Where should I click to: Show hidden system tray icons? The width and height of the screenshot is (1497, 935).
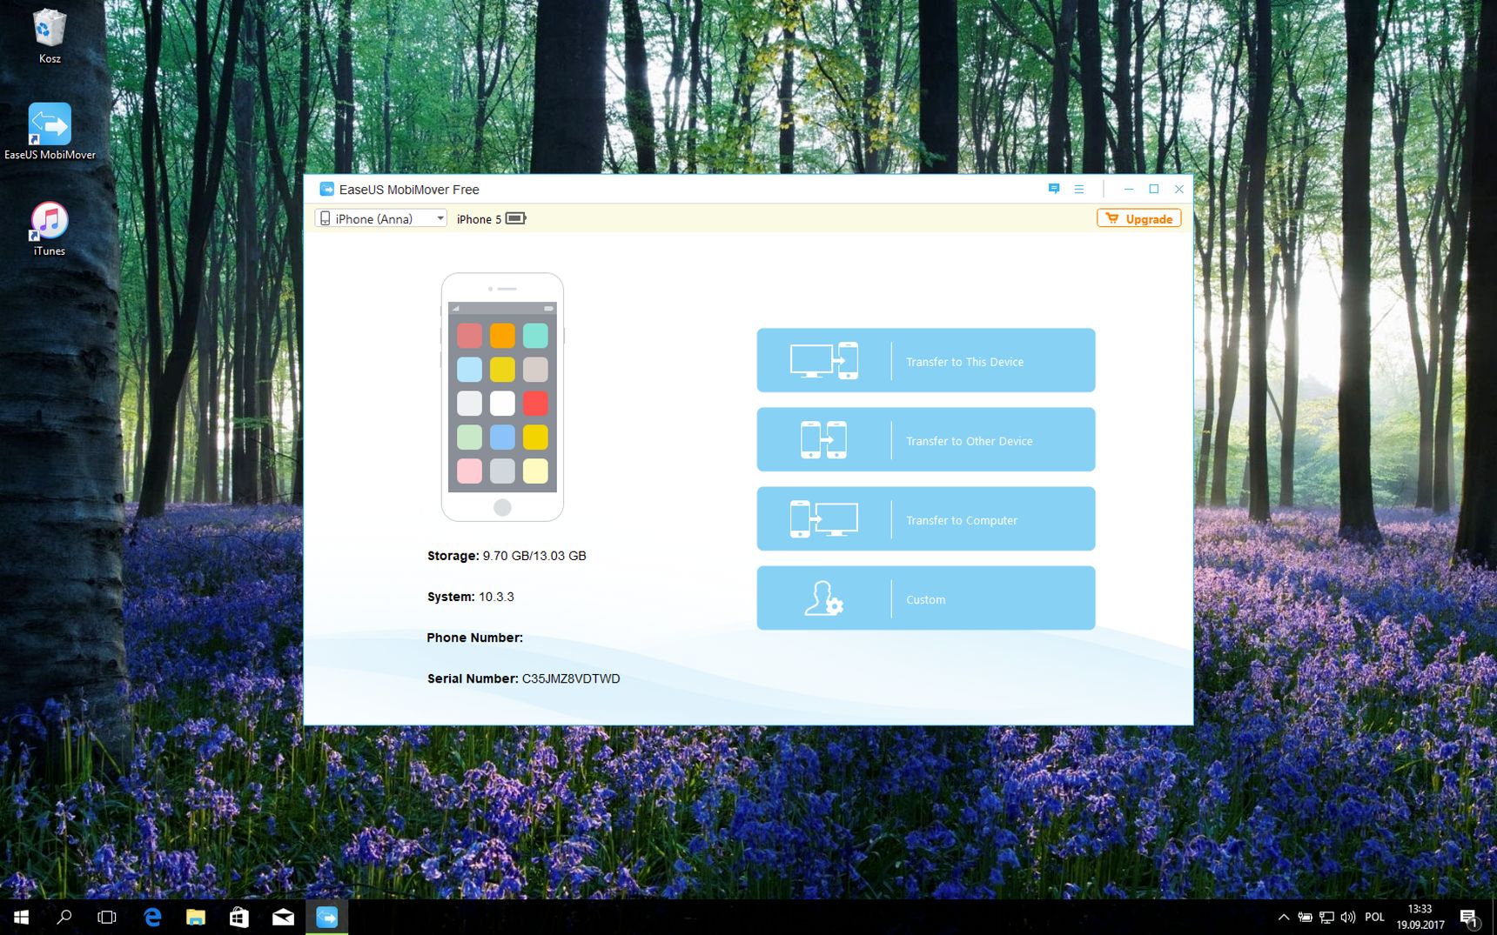[1283, 917]
